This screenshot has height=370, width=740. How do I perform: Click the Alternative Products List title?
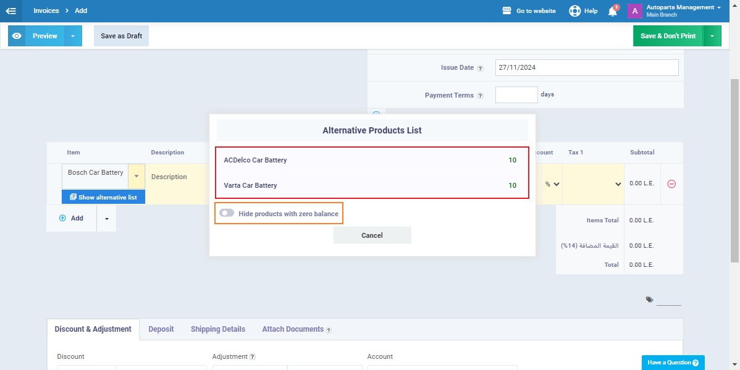[x=372, y=130]
